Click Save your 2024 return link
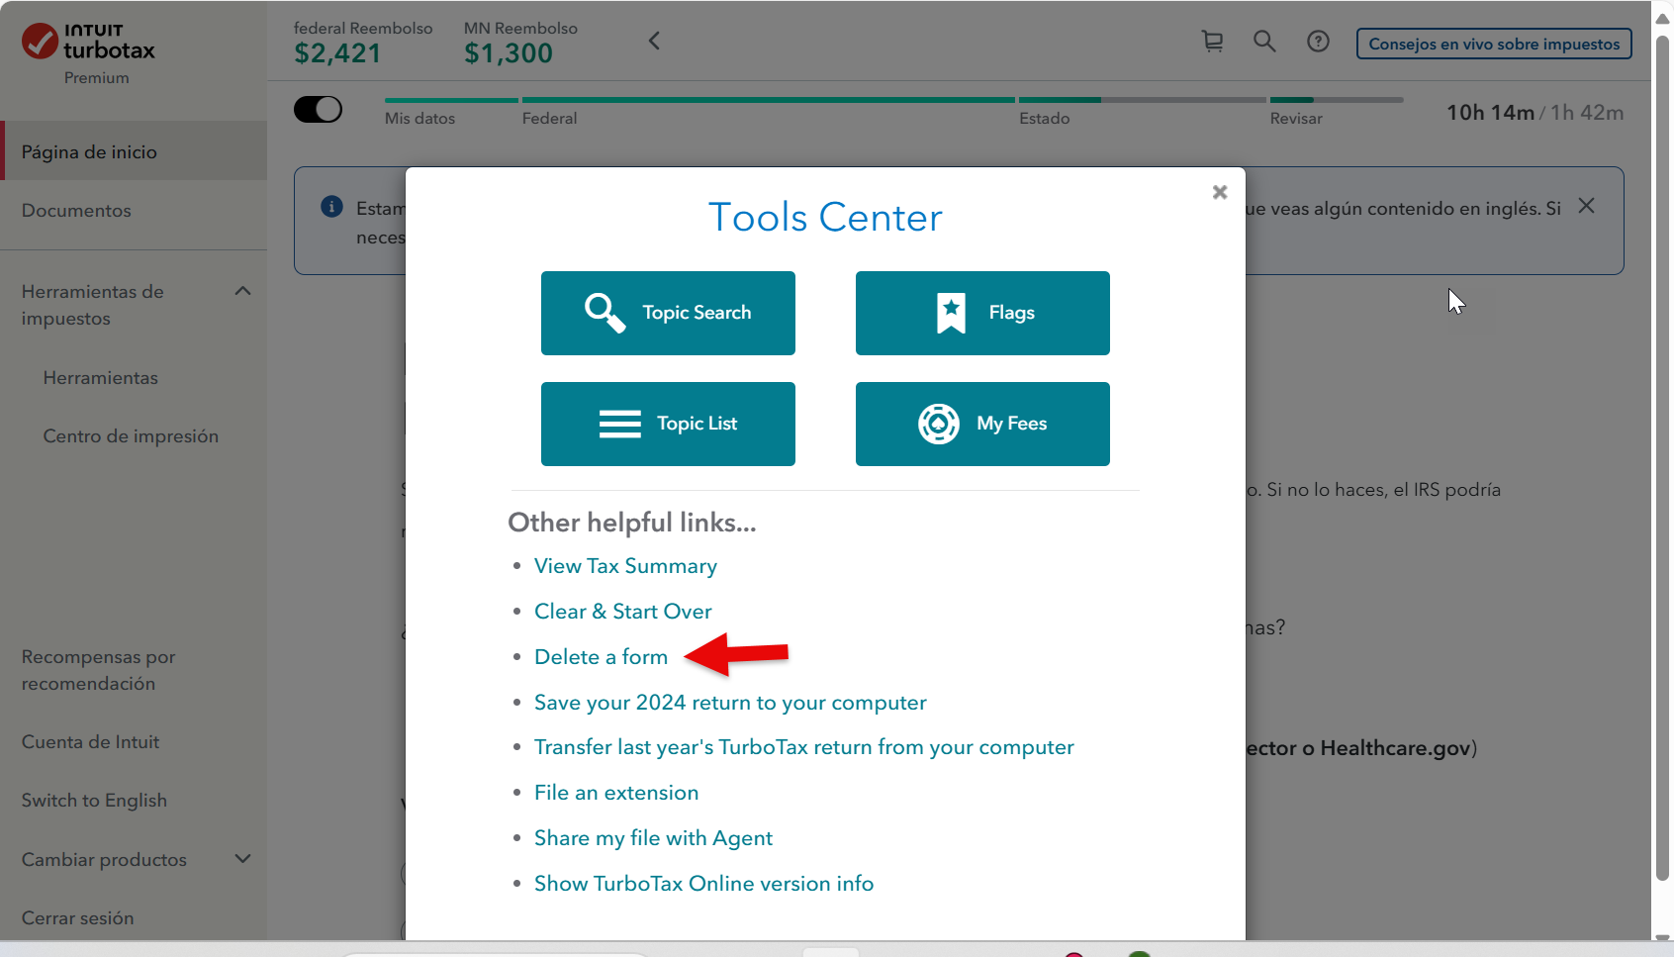This screenshot has height=957, width=1674. (730, 703)
